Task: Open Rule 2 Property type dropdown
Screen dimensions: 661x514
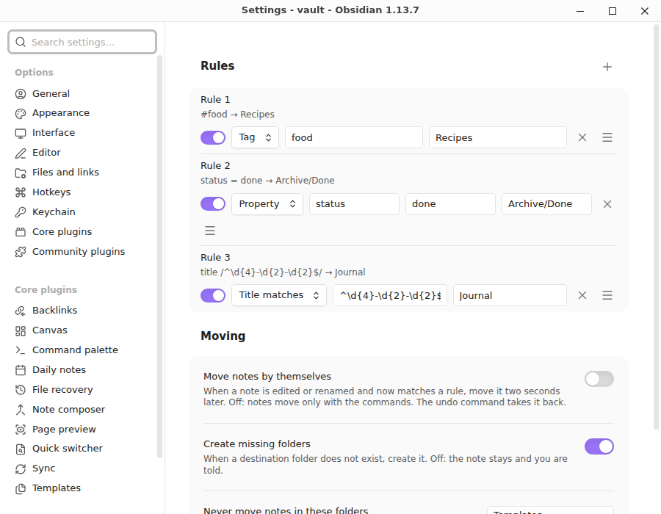Action: (x=267, y=204)
